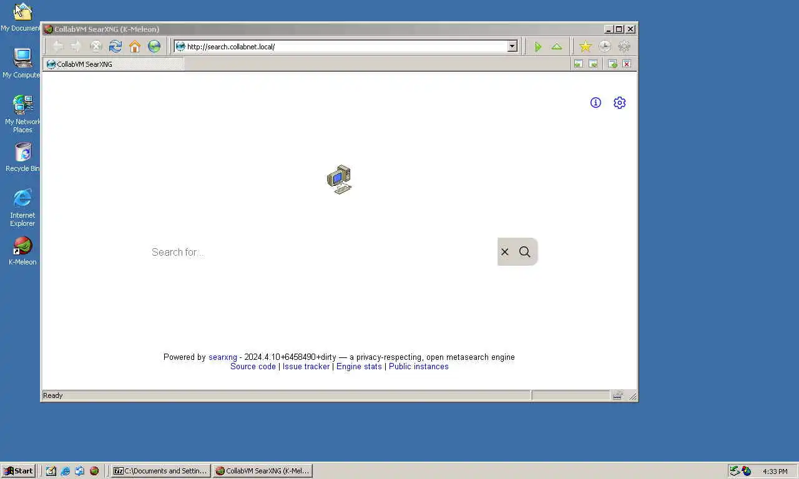Click the Ready status bar text
This screenshot has height=479, width=799.
pyautogui.click(x=53, y=395)
